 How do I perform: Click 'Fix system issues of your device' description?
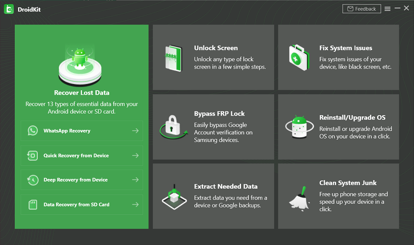click(355, 63)
